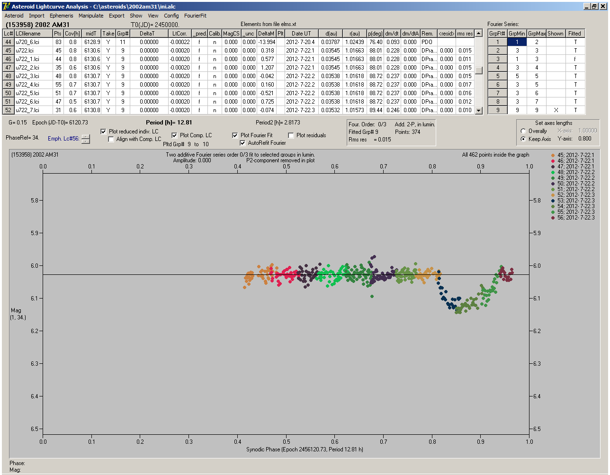The image size is (610, 475).
Task: Click the Fitted column header
Action: click(x=575, y=34)
